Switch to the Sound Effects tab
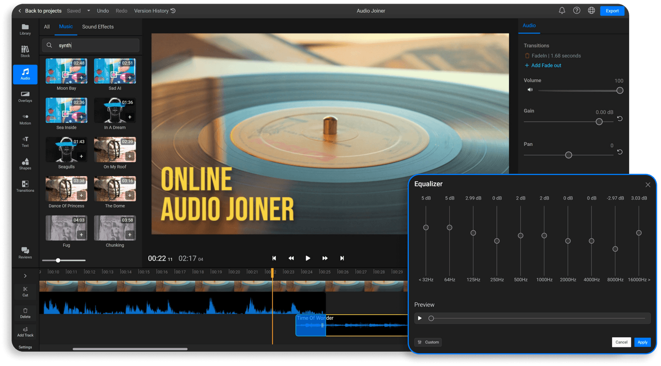Image resolution: width=661 pixels, height=366 pixels. 98,26
